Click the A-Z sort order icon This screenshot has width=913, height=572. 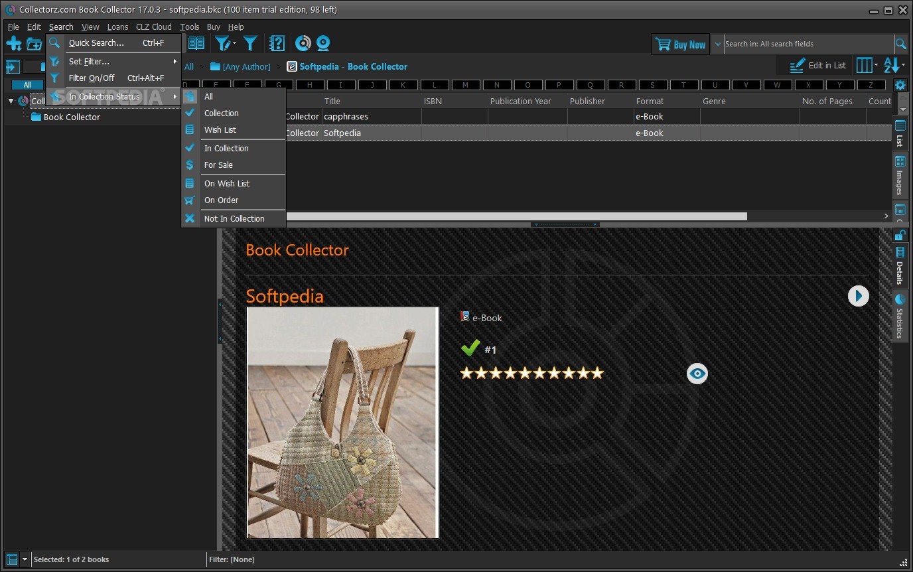[891, 65]
